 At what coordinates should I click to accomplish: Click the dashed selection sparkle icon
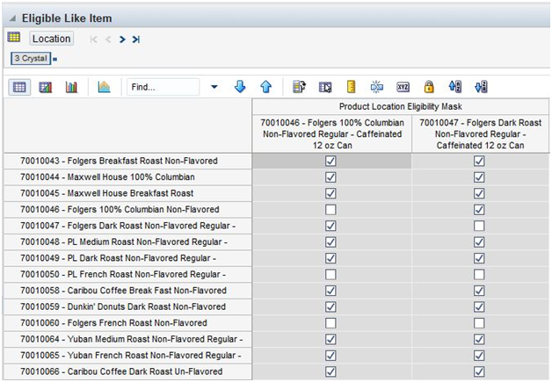point(377,87)
